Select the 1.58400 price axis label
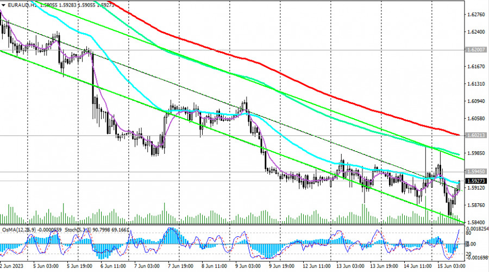The width and height of the screenshot is (489, 272). click(x=476, y=223)
